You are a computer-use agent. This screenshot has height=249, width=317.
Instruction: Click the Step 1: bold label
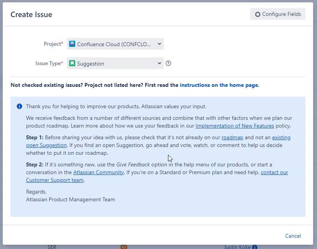click(x=35, y=138)
